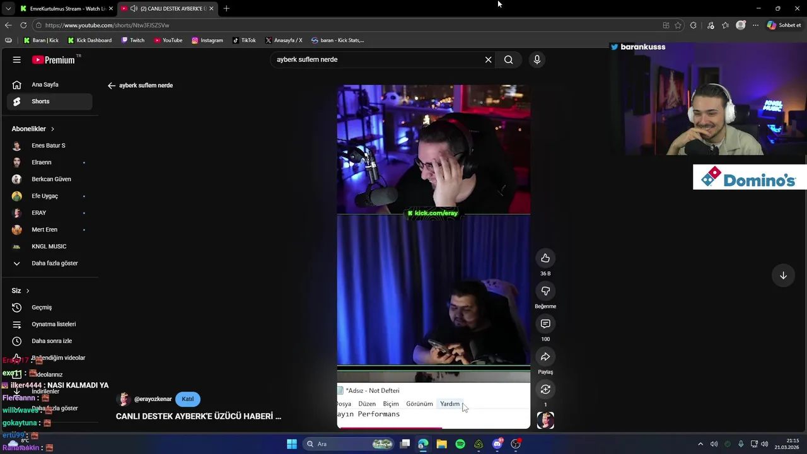Open the Windows Start menu
This screenshot has width=807, height=454.
(292, 444)
